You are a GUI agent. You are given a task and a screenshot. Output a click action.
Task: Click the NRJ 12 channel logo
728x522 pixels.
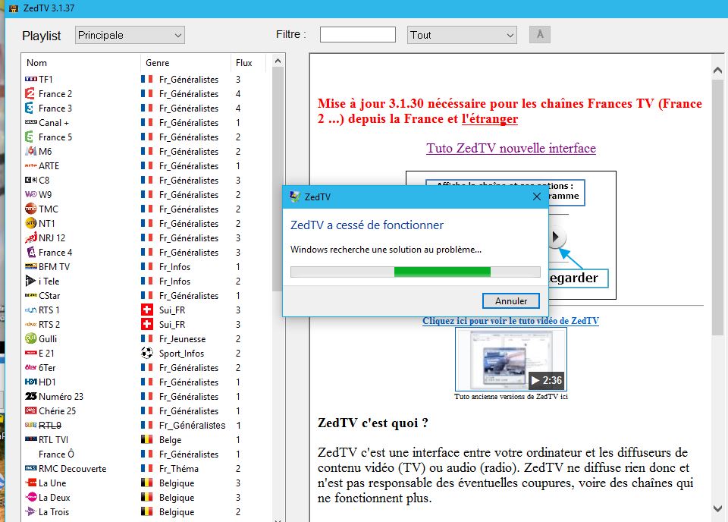pos(31,237)
